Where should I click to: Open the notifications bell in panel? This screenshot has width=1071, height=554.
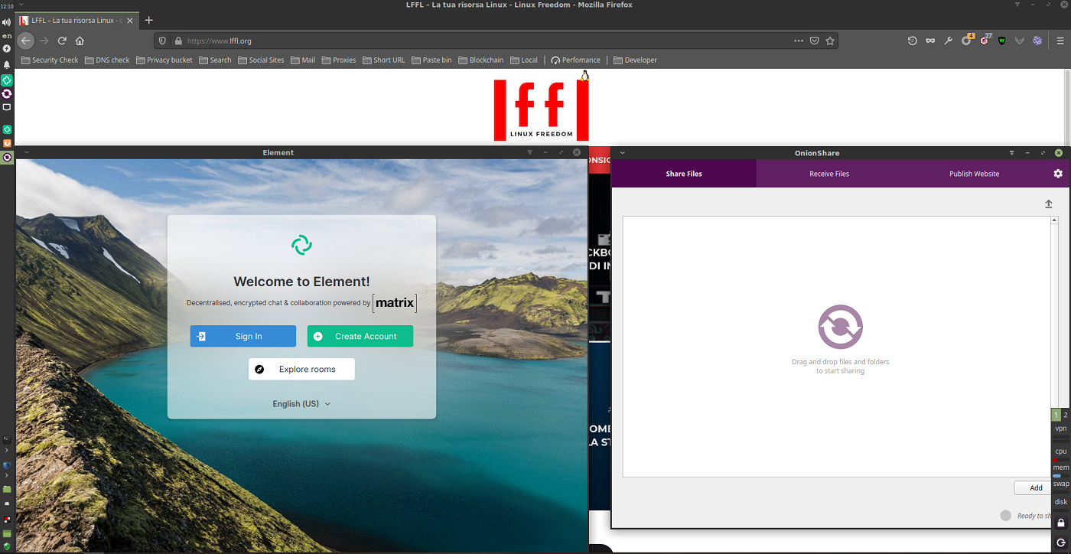point(7,64)
